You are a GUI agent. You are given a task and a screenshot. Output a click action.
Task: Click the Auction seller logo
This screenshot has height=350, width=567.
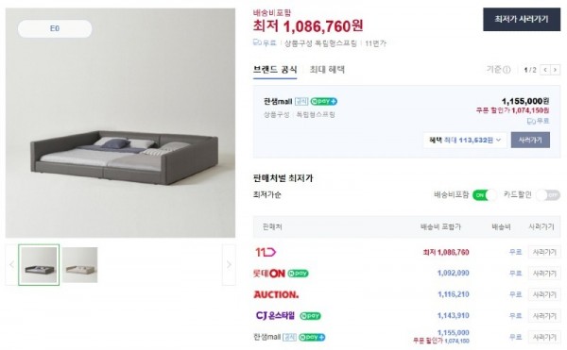(276, 294)
